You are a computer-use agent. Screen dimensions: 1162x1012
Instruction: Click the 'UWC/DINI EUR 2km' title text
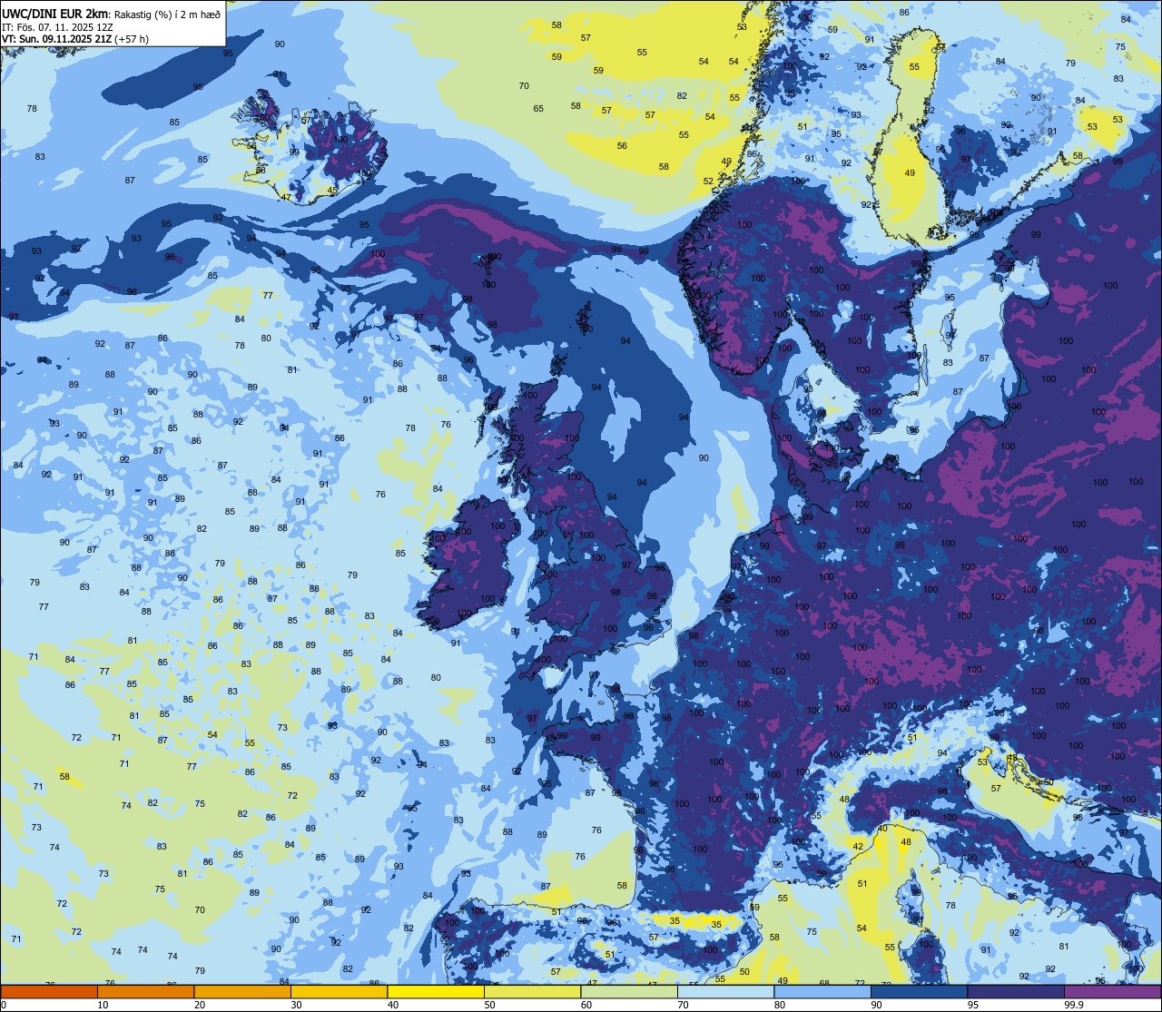coord(54,12)
